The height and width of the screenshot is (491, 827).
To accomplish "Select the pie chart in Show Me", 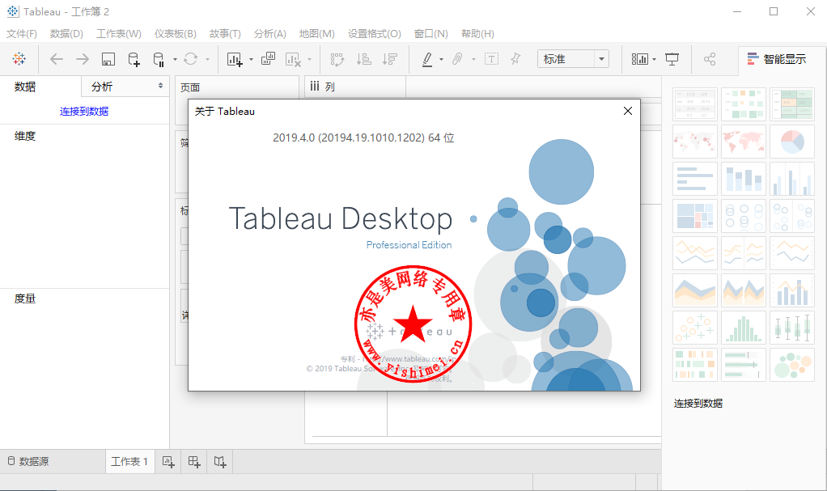I will (x=791, y=142).
